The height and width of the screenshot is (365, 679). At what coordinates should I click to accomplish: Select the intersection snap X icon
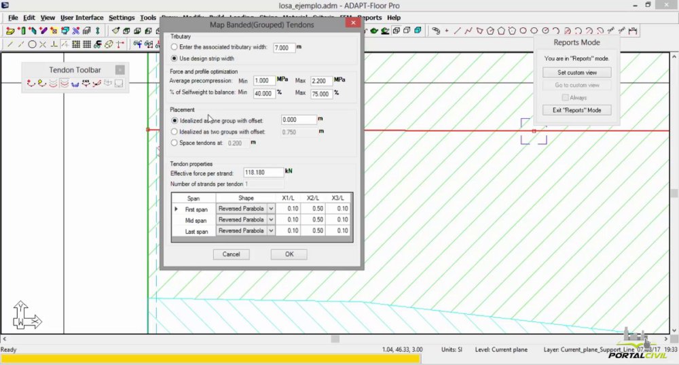tap(43, 44)
